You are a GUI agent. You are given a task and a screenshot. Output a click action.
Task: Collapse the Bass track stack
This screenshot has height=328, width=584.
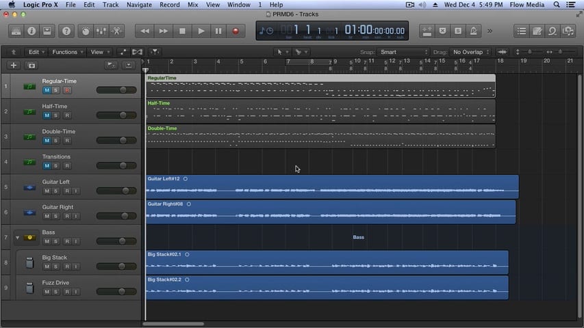pyautogui.click(x=17, y=237)
